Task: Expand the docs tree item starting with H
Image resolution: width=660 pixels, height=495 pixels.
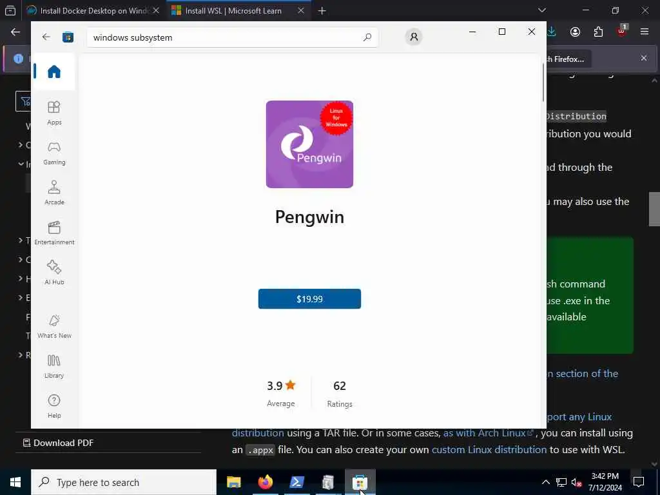Action: point(20,278)
